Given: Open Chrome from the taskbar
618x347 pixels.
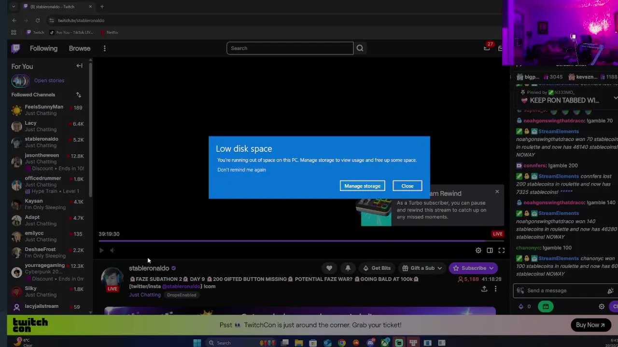Looking at the screenshot, I should [x=342, y=343].
